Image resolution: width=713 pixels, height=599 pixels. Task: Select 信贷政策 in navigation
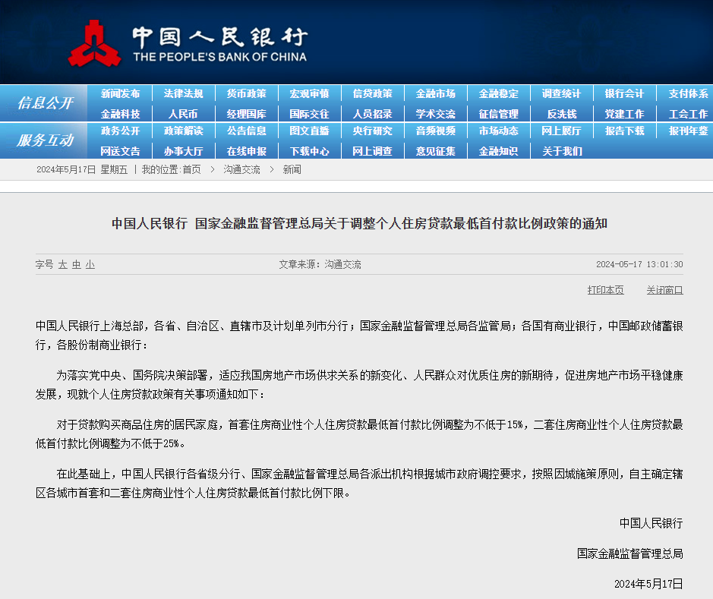[372, 93]
